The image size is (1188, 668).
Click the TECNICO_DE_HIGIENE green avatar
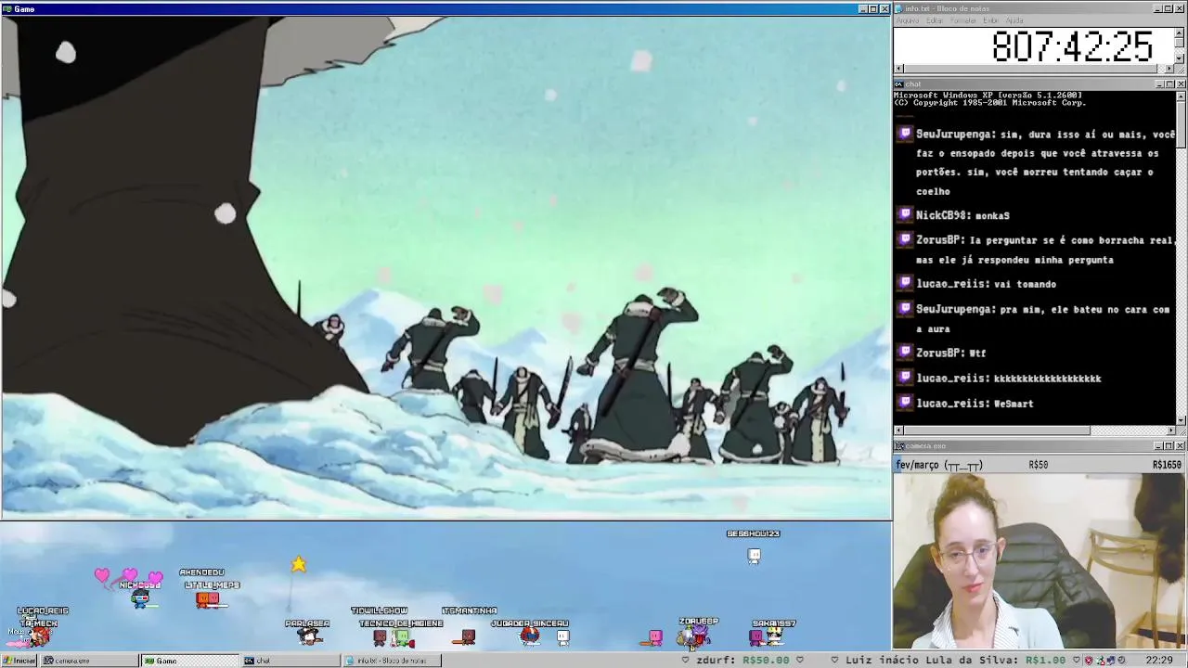click(402, 638)
